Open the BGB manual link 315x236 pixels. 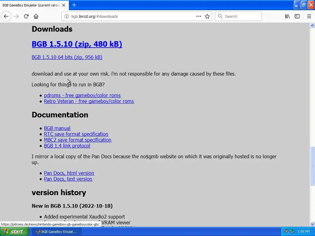coord(57,128)
